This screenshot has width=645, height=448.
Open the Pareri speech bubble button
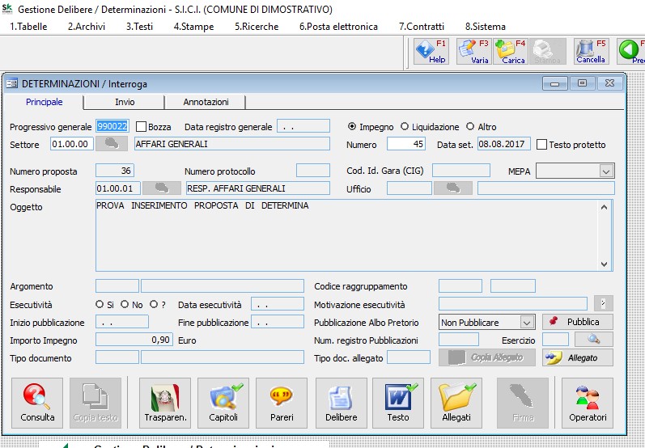(x=282, y=404)
